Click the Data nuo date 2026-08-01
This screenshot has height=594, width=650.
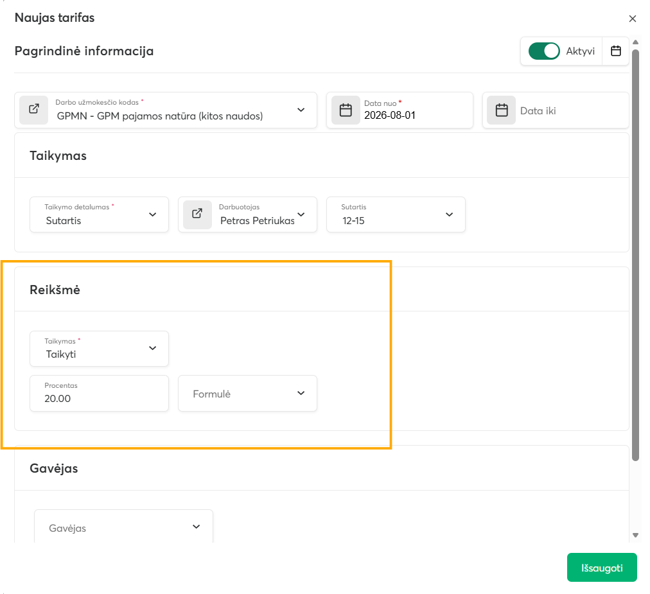[390, 115]
